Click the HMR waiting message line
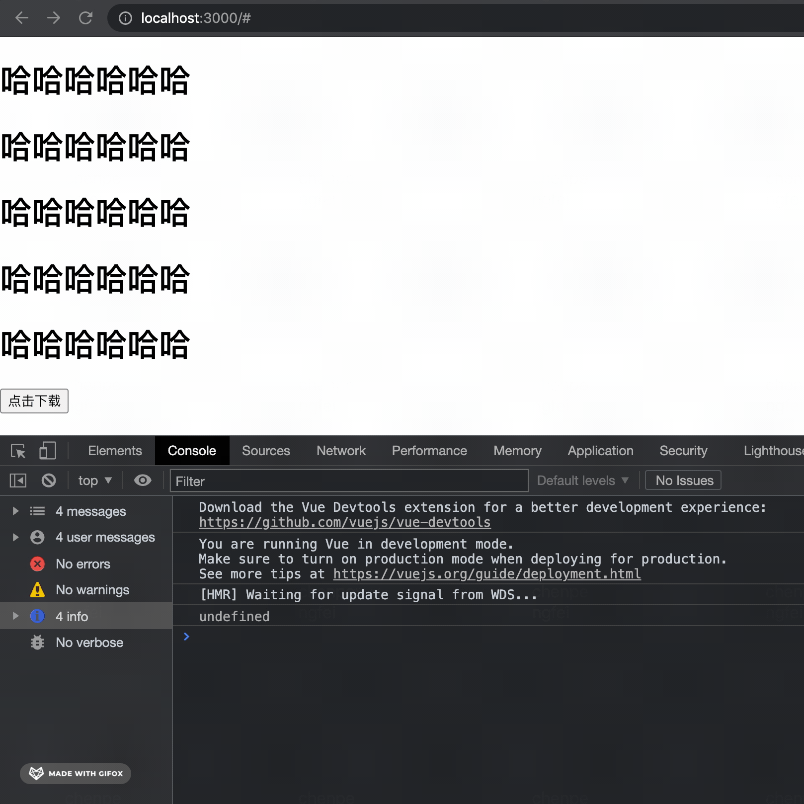Image resolution: width=804 pixels, height=804 pixels. tap(368, 595)
